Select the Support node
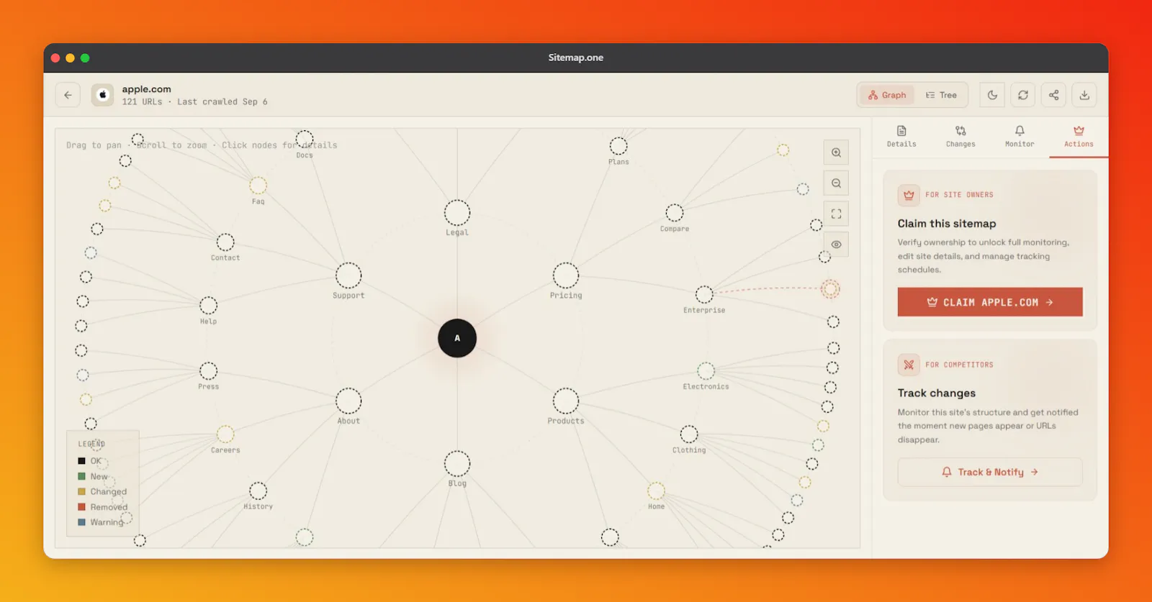The image size is (1152, 602). pos(348,275)
